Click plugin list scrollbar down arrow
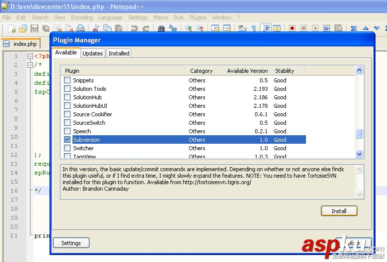Image resolution: width=387 pixels, height=262 pixels. click(359, 154)
